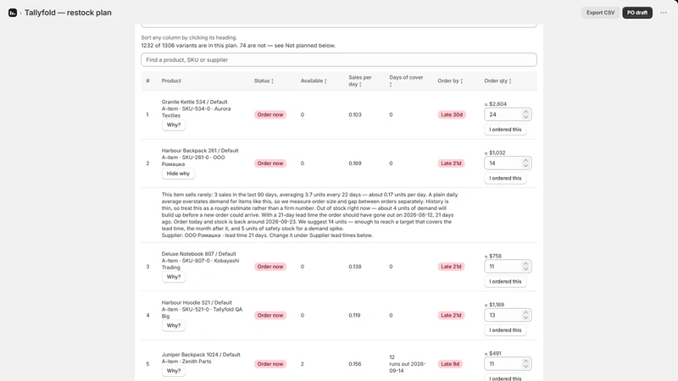The height and width of the screenshot is (381, 678).
Task: Sort by the Available column heading
Action: click(314, 80)
